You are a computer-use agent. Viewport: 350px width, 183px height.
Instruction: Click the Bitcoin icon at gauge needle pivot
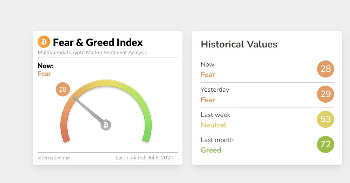click(x=106, y=125)
